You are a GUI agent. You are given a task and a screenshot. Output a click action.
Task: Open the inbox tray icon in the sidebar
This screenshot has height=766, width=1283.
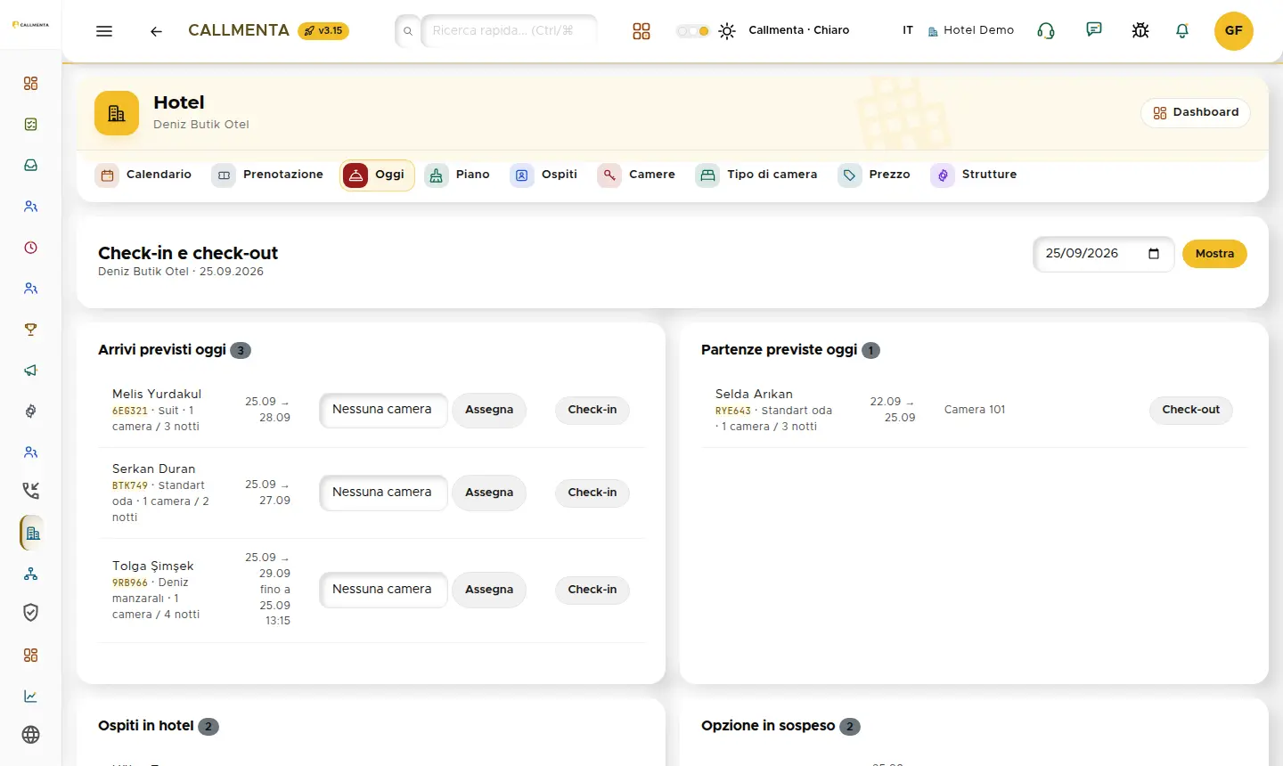click(31, 166)
